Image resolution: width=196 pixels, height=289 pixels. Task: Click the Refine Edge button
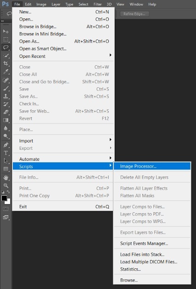point(134,14)
